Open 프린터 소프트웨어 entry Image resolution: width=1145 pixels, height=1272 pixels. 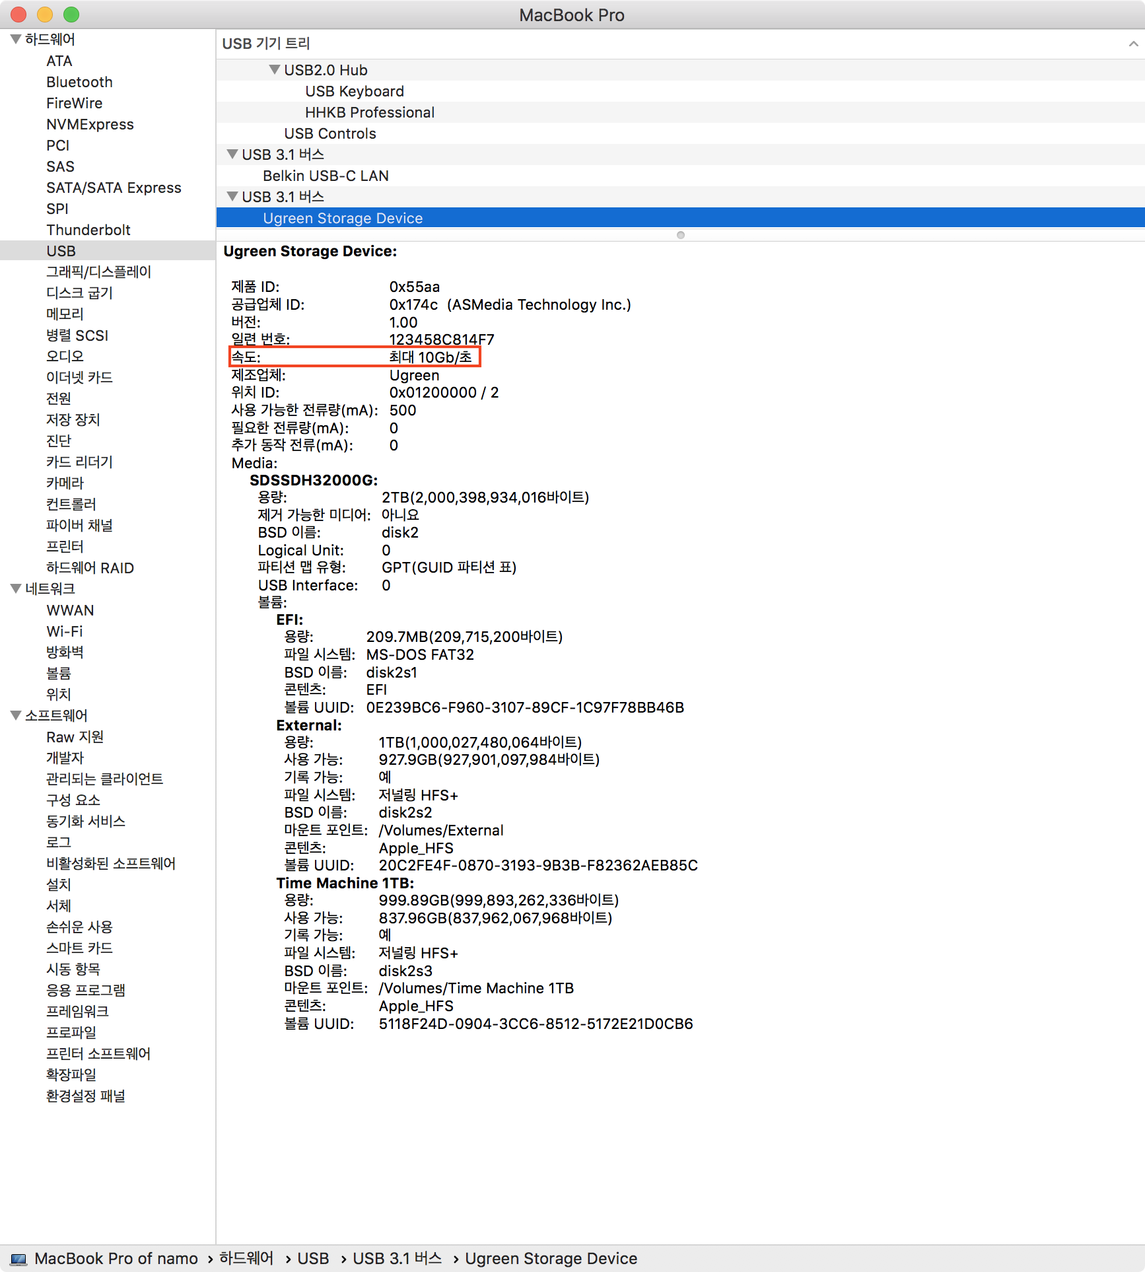coord(98,1054)
